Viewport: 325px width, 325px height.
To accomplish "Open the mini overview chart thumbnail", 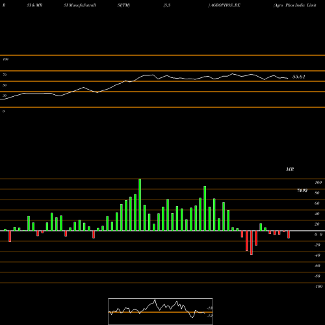I will (x=161, y=311).
